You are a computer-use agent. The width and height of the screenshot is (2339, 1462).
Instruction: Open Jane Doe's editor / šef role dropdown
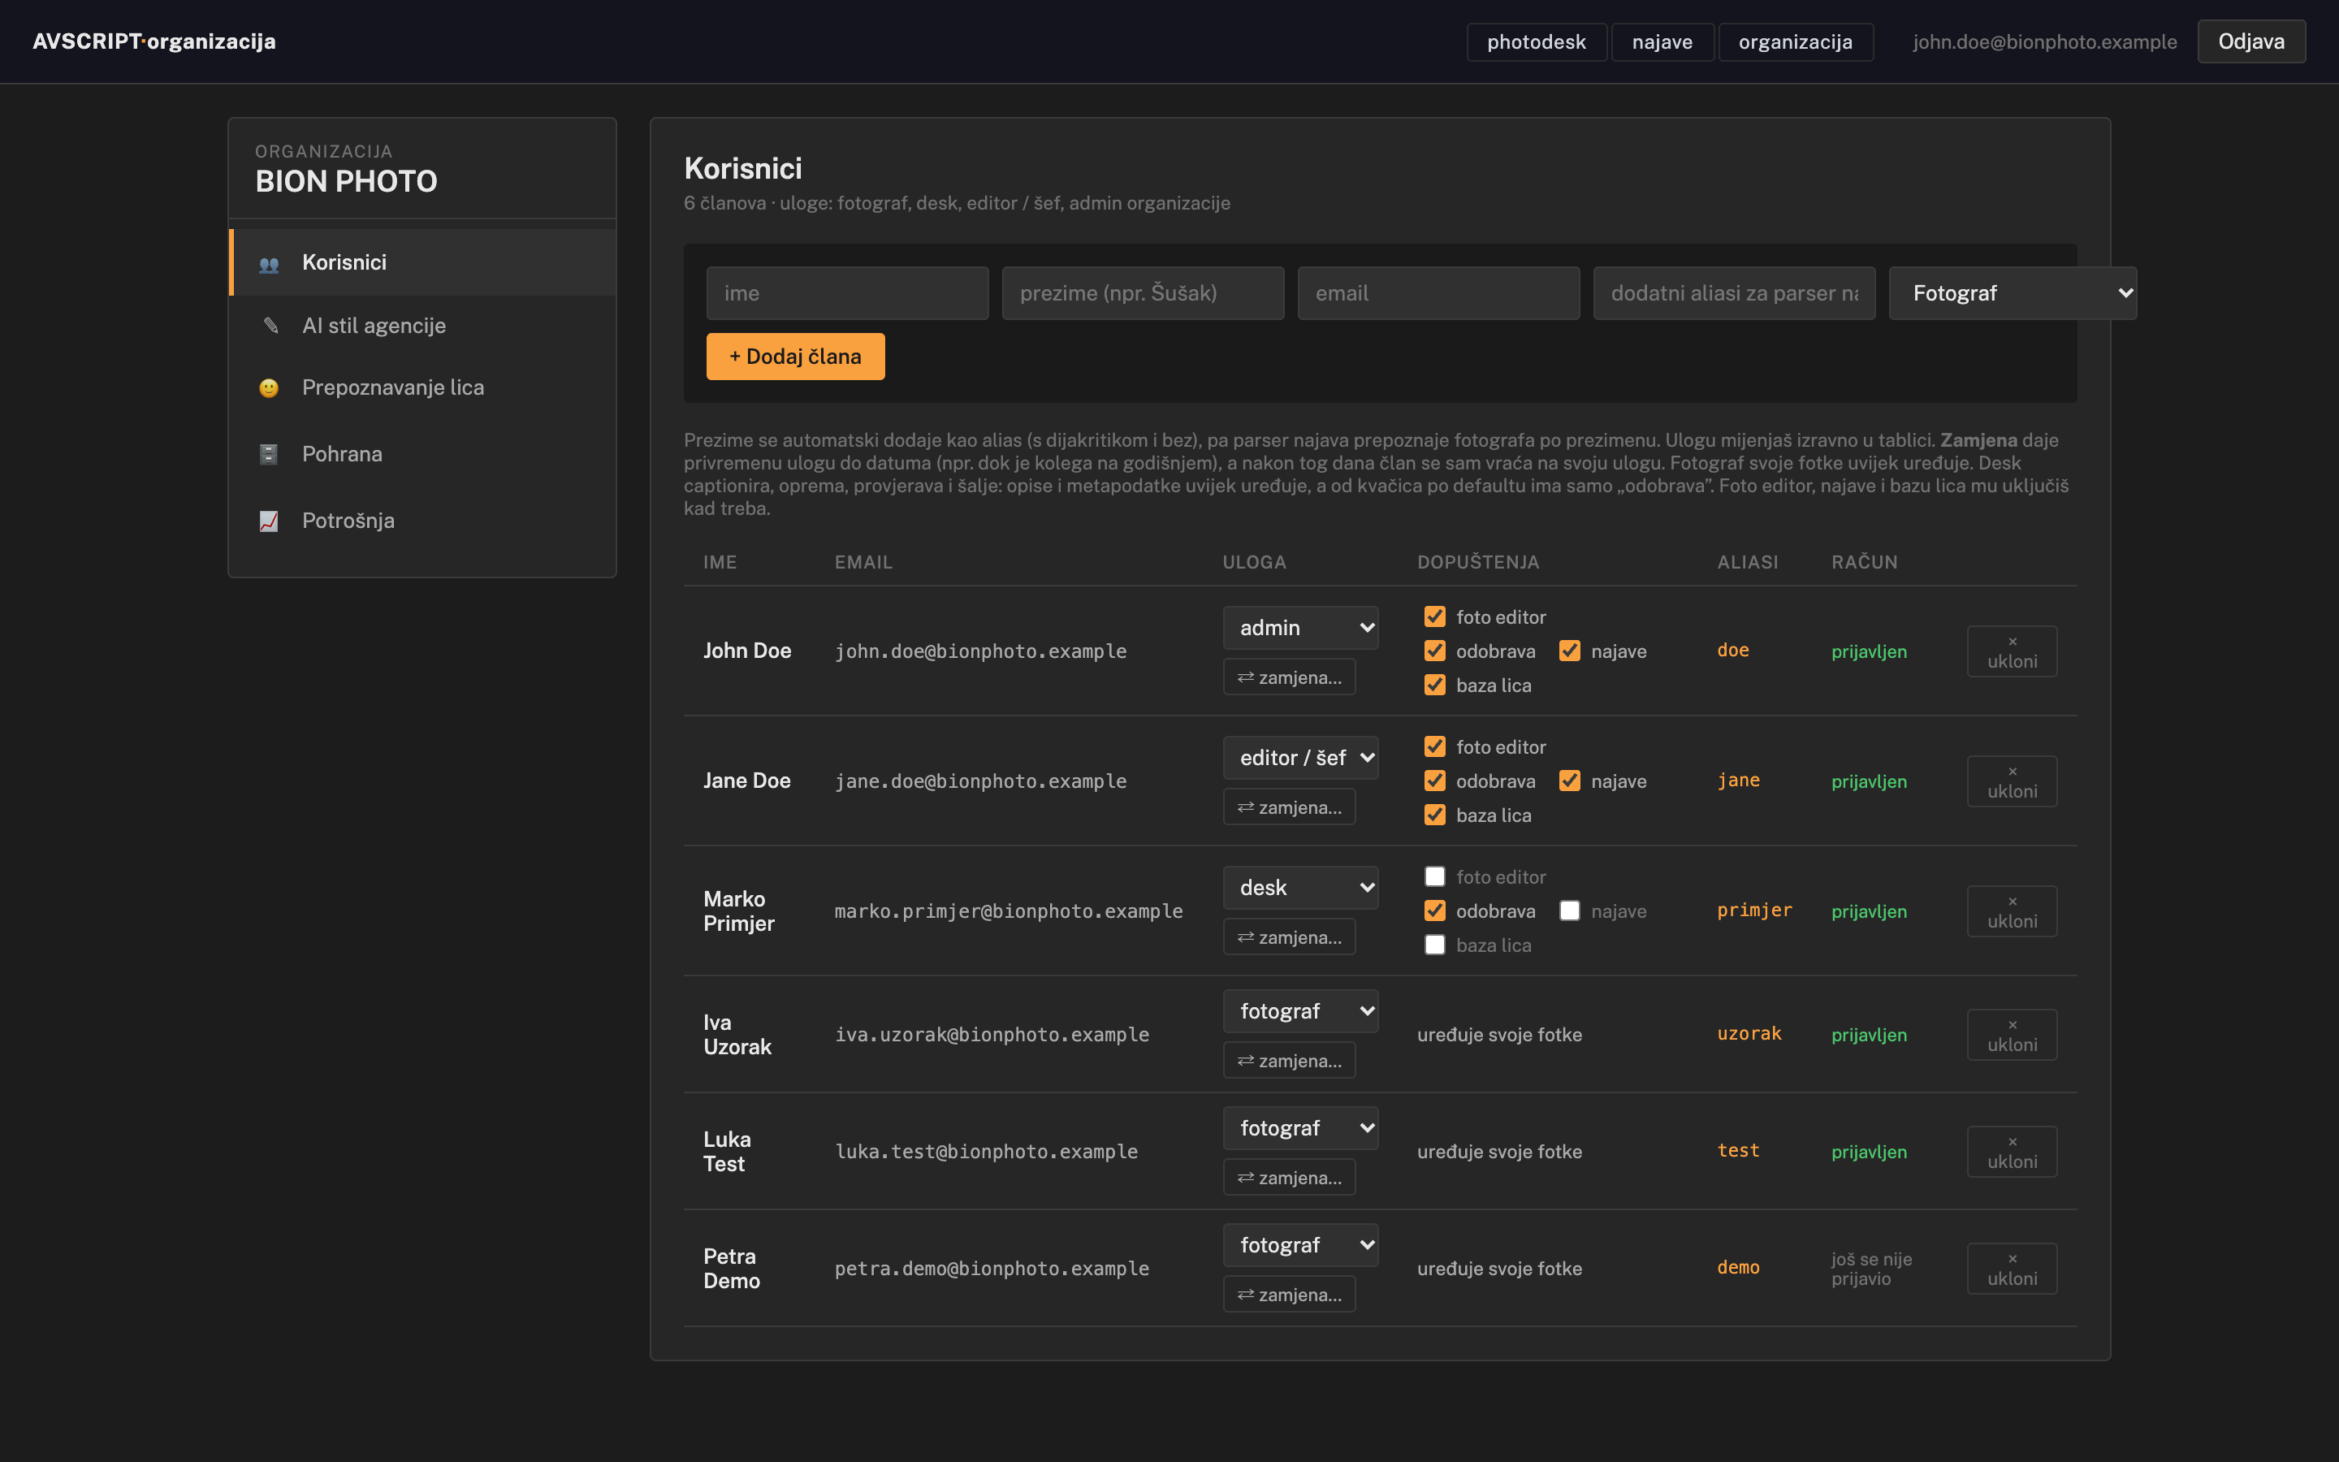[x=1300, y=758]
